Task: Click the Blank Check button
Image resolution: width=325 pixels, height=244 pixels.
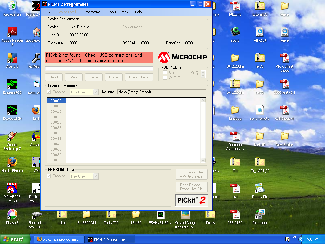Action: point(139,77)
